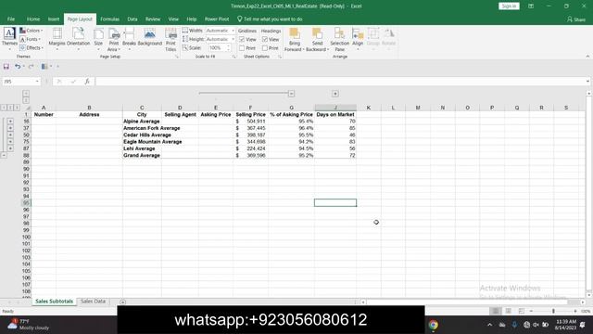Add a new sheet
The width and height of the screenshot is (593, 334).
coord(122,302)
